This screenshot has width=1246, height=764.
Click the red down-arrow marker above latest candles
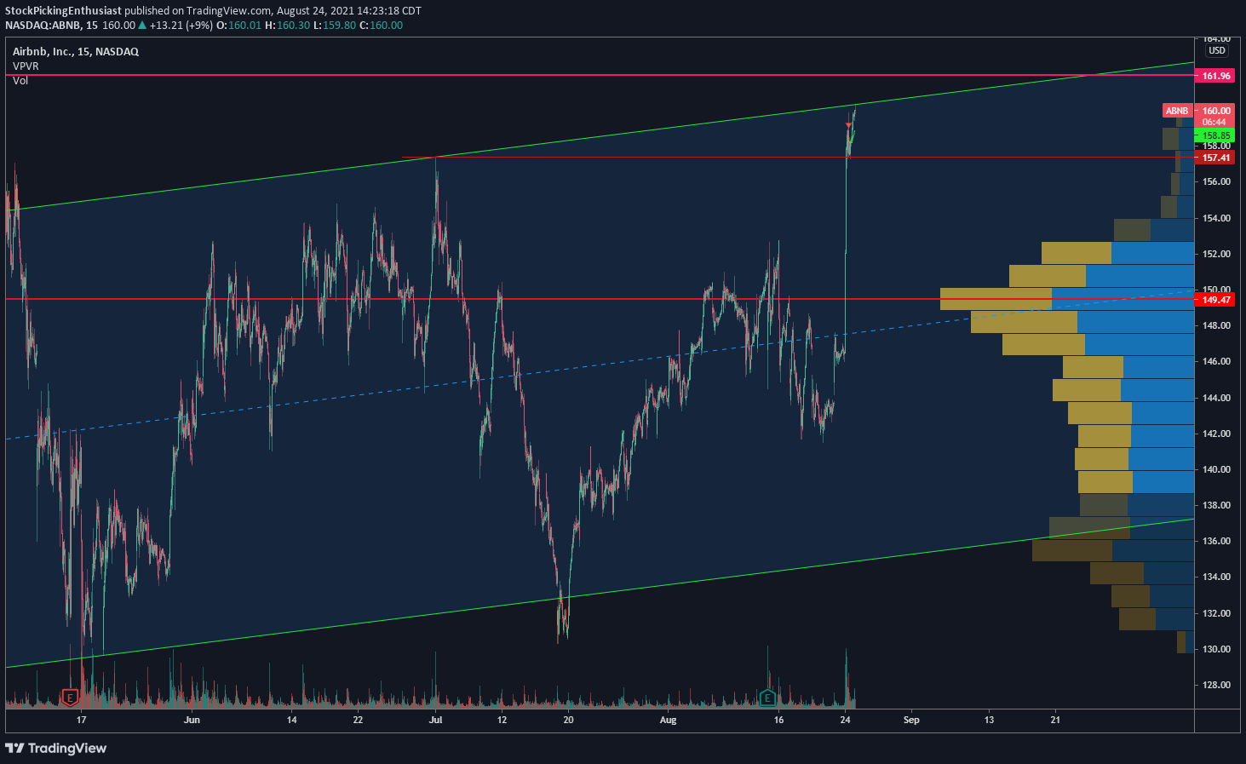[x=849, y=126]
